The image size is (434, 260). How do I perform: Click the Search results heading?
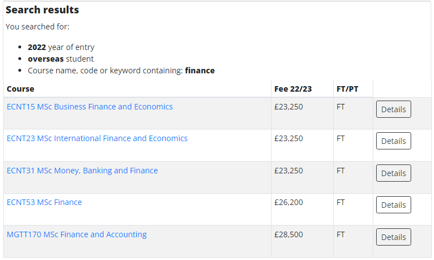(x=42, y=10)
